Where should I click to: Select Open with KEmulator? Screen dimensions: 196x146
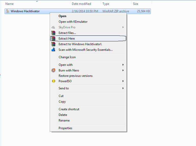pos(88,22)
